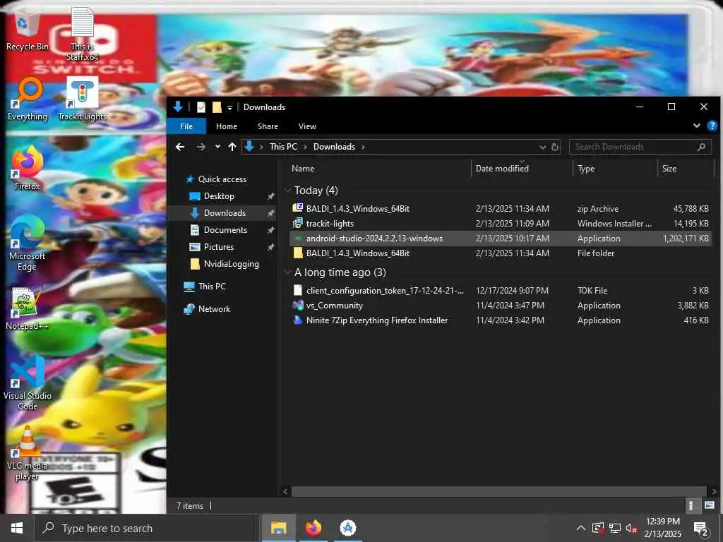The width and height of the screenshot is (723, 542).
Task: Open the notification center icon
Action: (x=701, y=529)
